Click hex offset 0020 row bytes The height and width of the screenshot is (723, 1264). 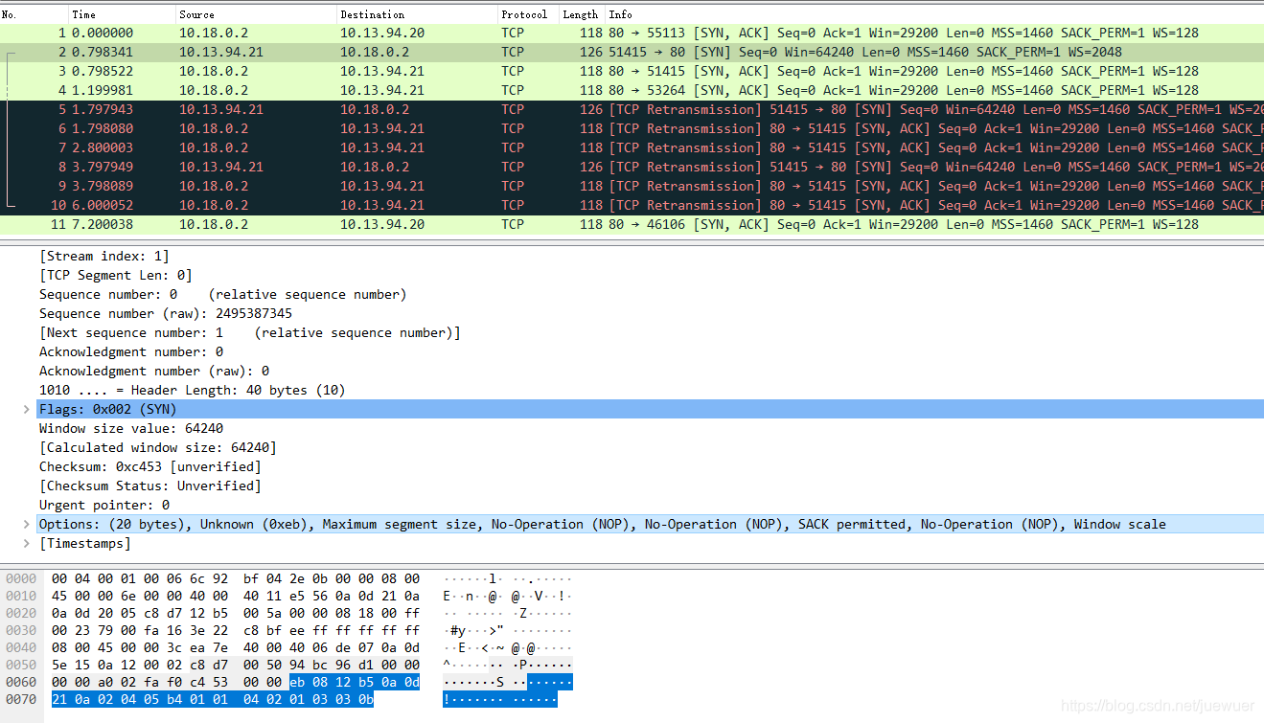(x=236, y=613)
